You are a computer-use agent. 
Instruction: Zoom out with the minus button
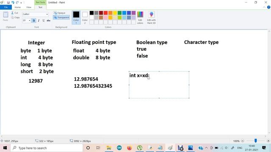click(243, 141)
